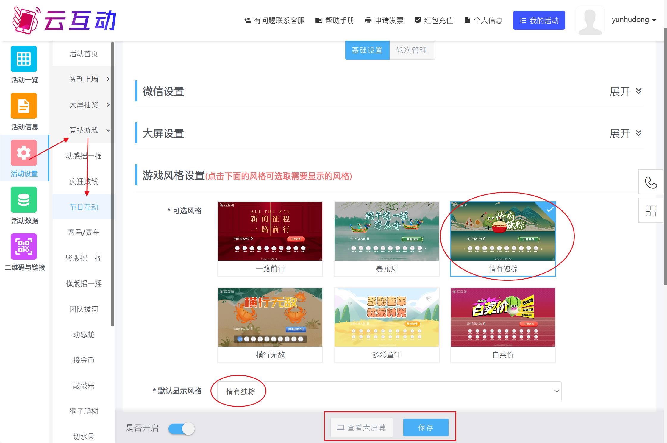Image resolution: width=667 pixels, height=443 pixels.
Task: Open the 二维码与链接 QR code icon
Action: (24, 247)
